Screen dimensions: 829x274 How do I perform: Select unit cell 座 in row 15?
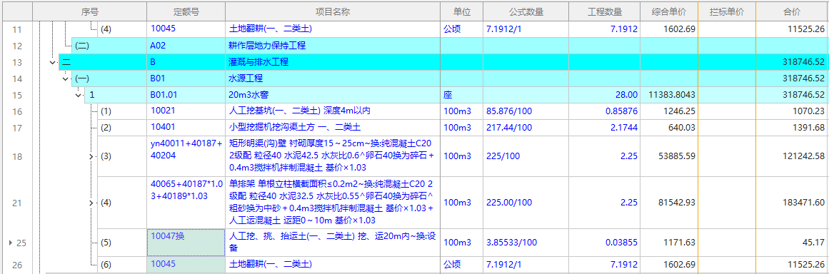tap(461, 96)
